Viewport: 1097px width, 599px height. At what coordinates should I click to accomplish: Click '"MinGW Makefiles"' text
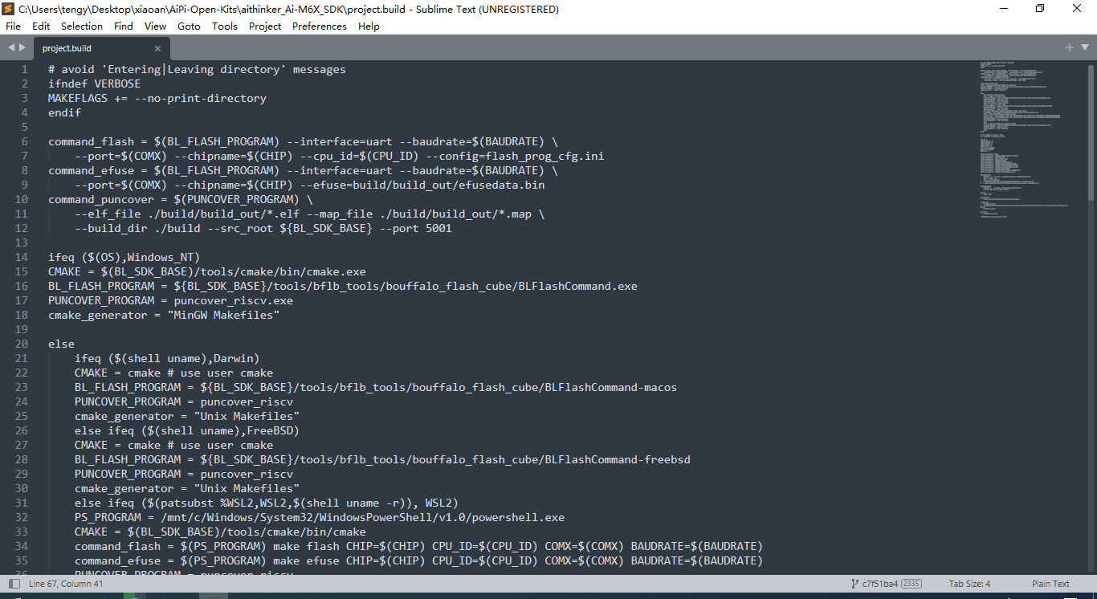(x=223, y=315)
